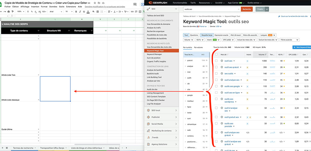This screenshot has width=311, height=151.
Task: Toggle eye icon for 'audit' group
Action: coord(207,78)
